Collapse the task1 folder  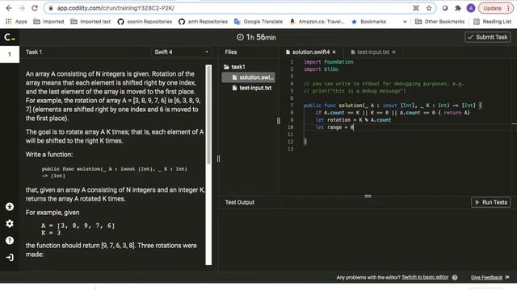click(234, 67)
